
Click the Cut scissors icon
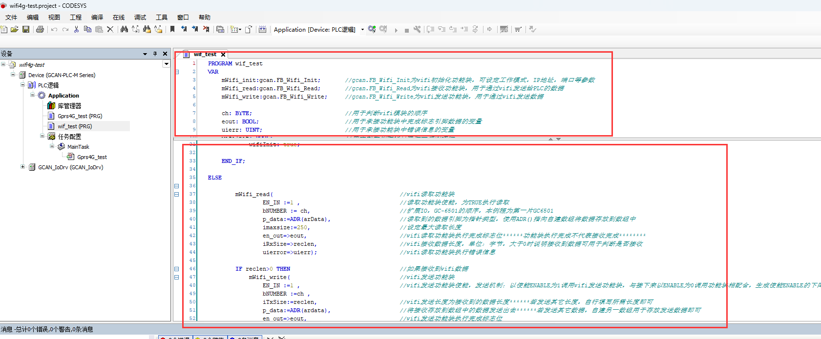76,29
